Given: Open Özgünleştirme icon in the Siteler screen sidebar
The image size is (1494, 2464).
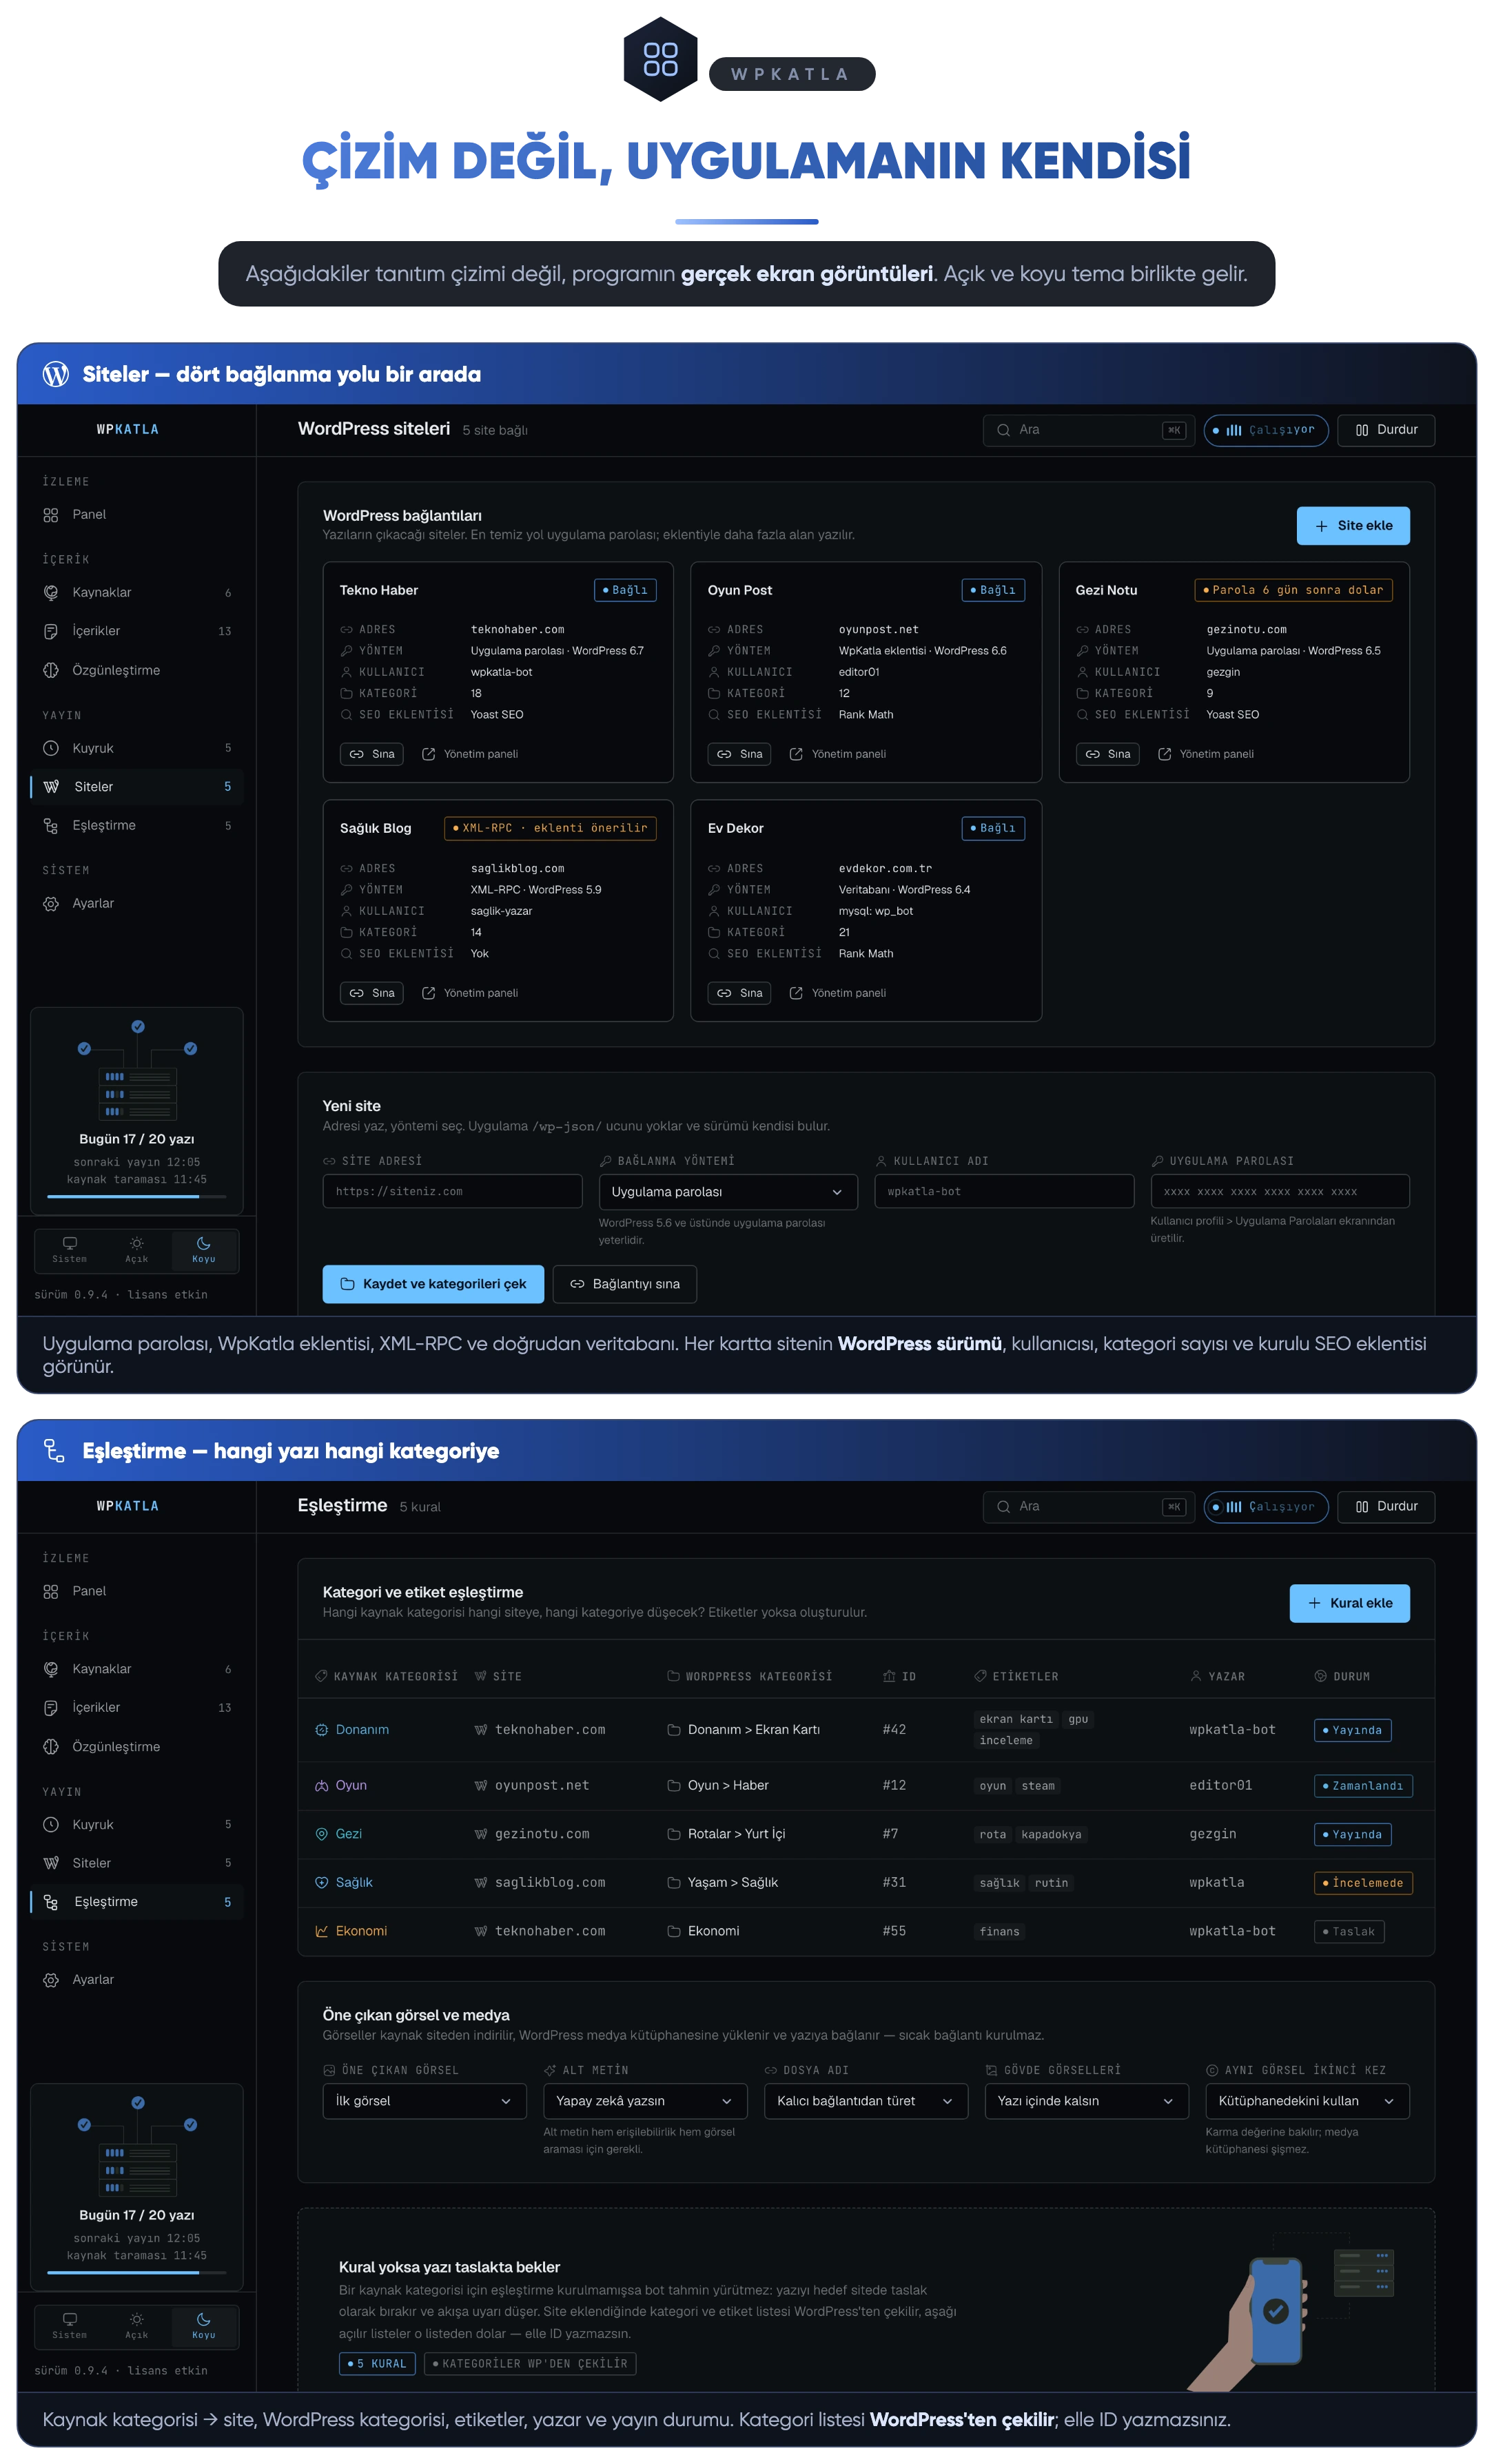Looking at the screenshot, I should click(51, 670).
